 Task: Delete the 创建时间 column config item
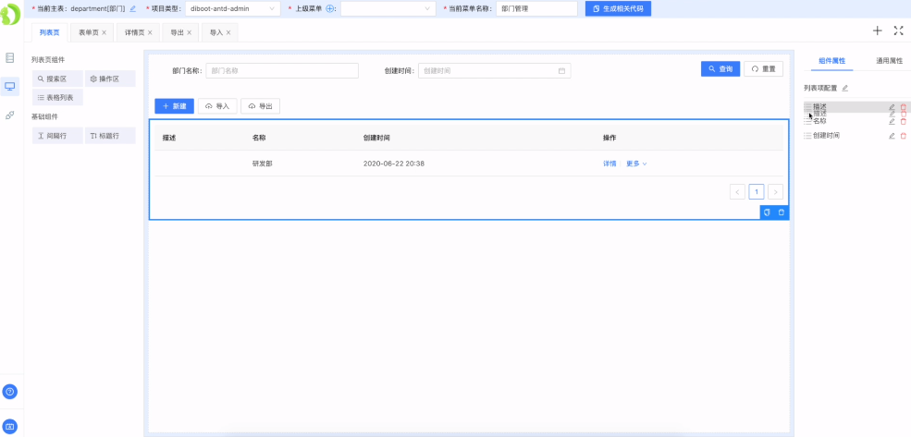coord(904,136)
